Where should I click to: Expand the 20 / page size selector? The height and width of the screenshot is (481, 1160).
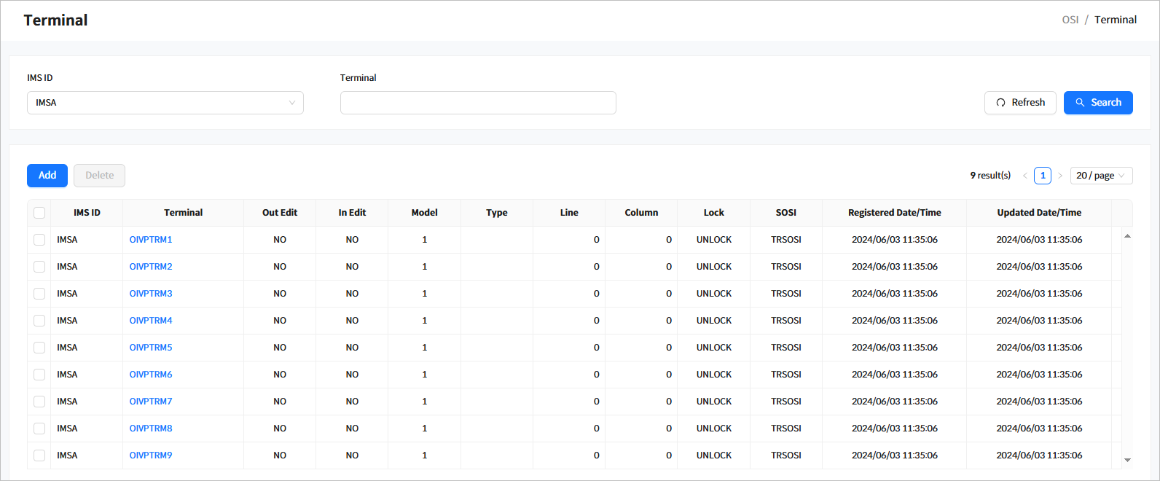[1100, 176]
